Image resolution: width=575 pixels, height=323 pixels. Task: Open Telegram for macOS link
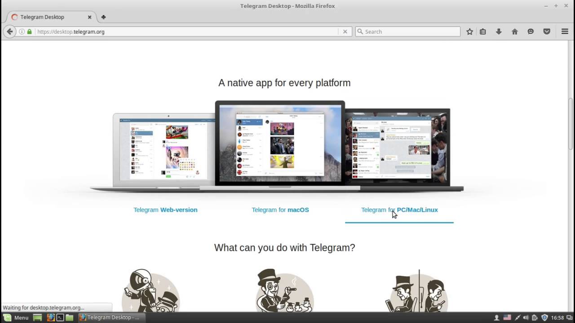280,210
